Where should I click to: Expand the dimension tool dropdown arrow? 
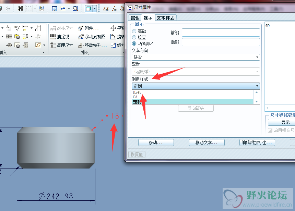(x=32, y=28)
